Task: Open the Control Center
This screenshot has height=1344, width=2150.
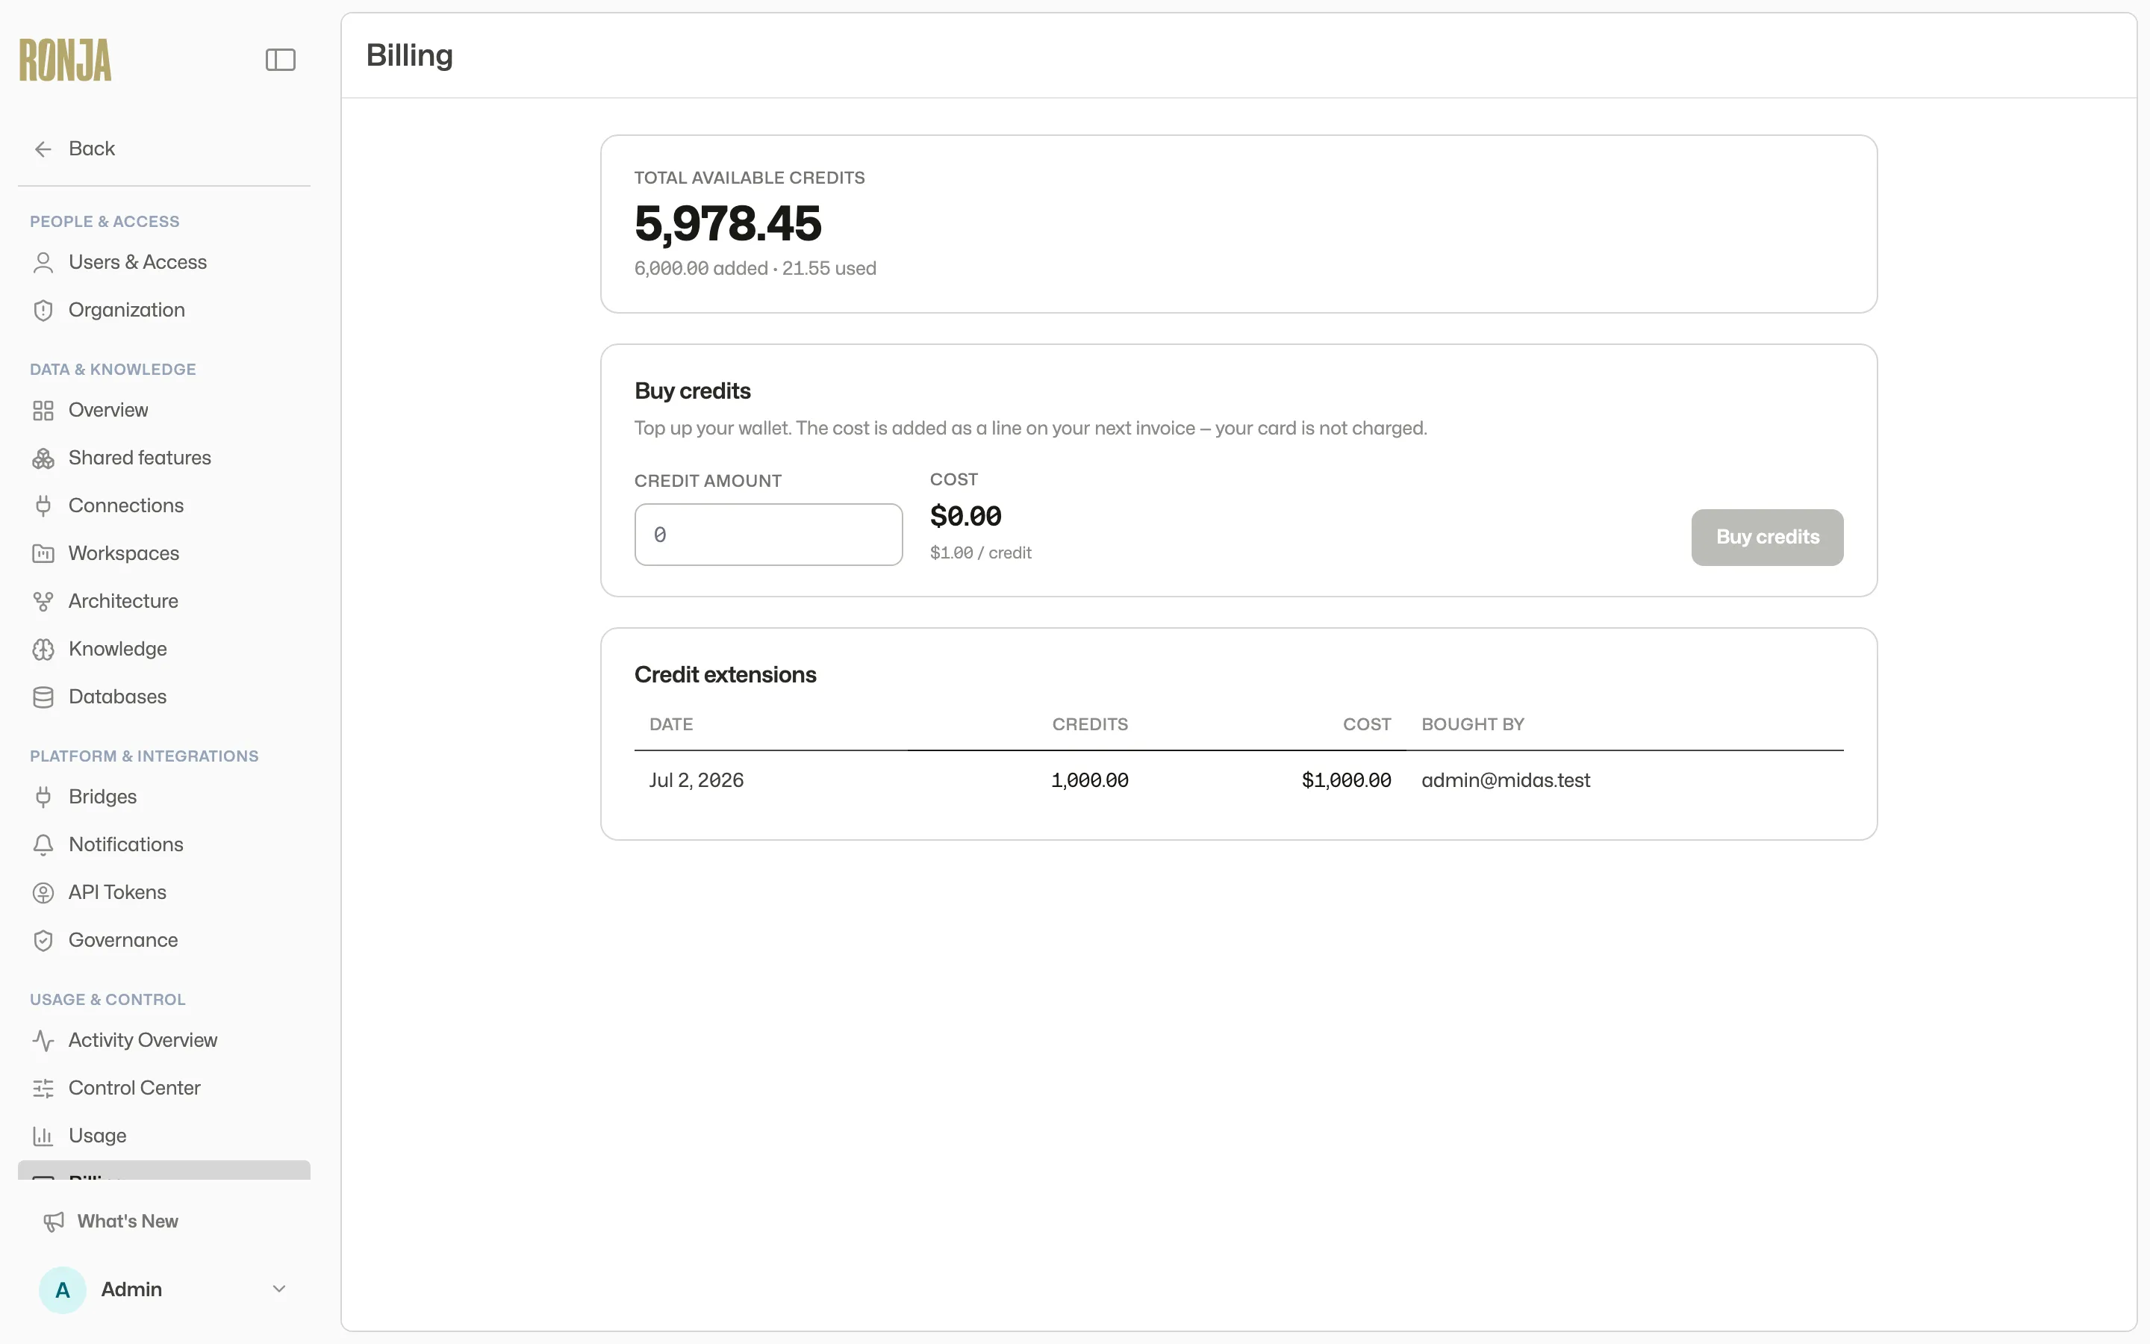Action: point(163,1089)
